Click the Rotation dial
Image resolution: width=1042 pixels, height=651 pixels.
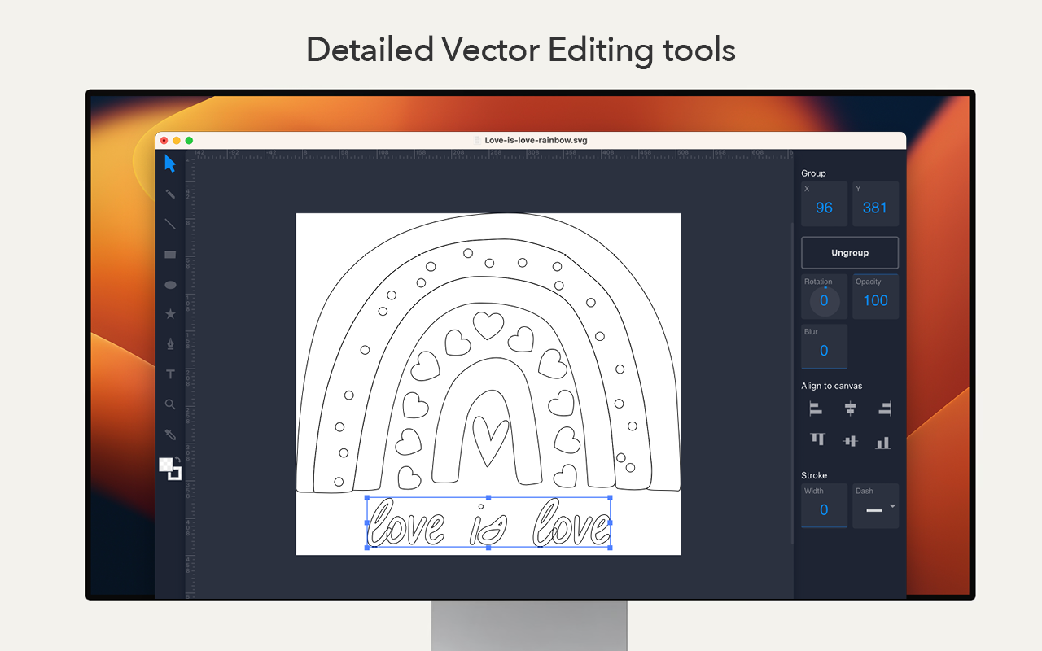pos(824,301)
